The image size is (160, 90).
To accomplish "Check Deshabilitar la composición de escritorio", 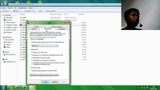I will pos(32,60).
